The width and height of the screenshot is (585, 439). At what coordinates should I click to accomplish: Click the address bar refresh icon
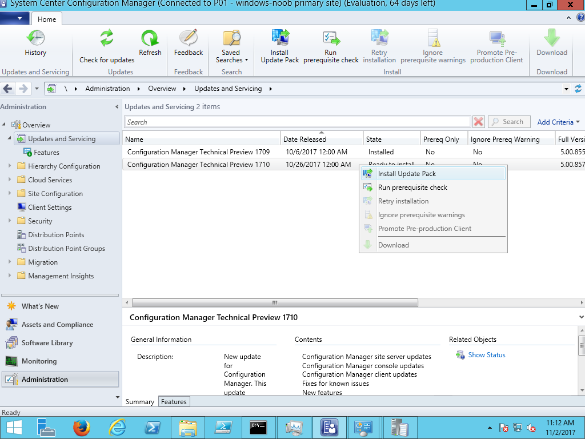point(578,89)
